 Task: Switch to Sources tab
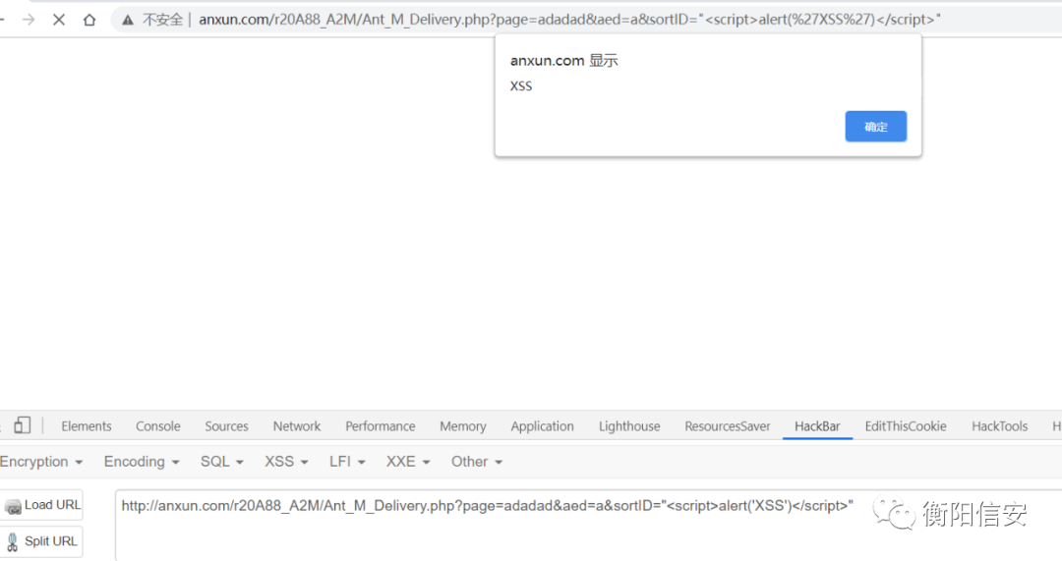coord(226,426)
